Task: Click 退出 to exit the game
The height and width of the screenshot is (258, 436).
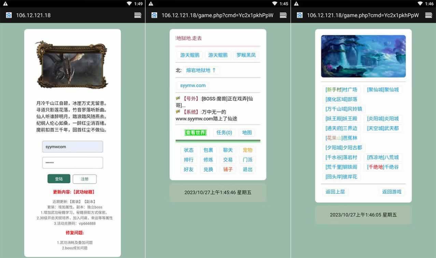Action: (248, 169)
